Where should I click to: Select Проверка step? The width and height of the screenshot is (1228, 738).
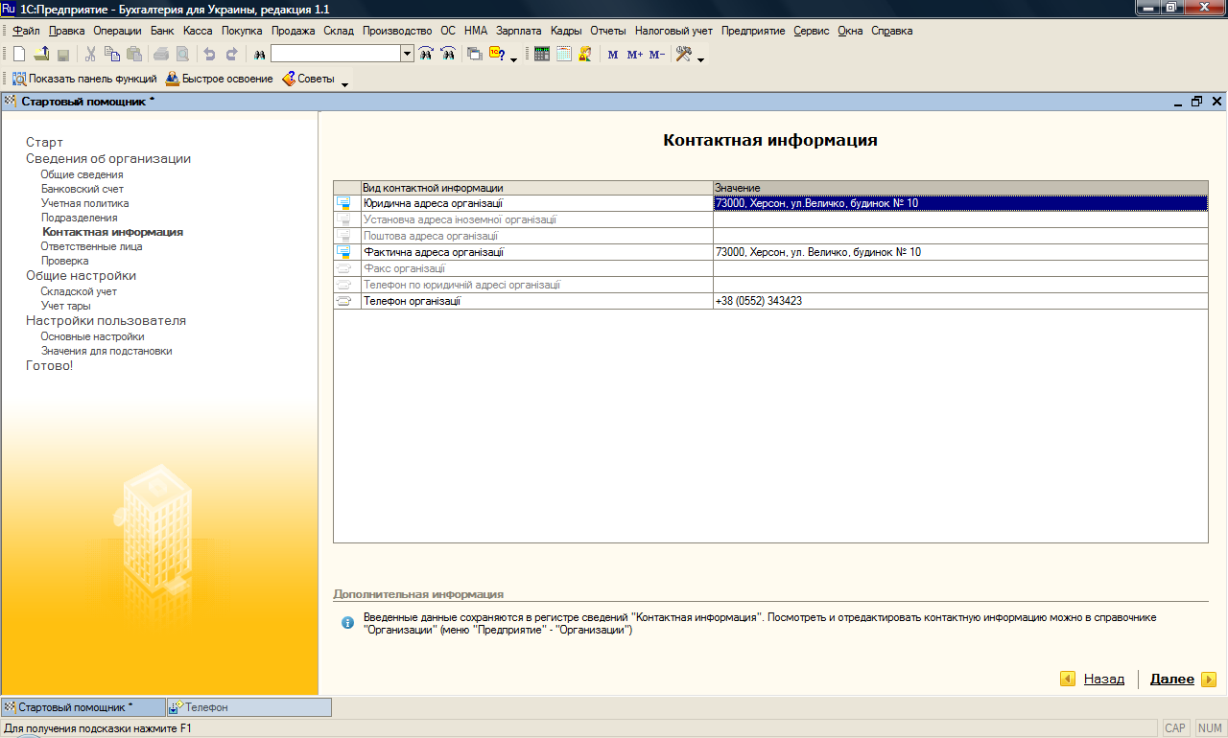click(x=64, y=261)
